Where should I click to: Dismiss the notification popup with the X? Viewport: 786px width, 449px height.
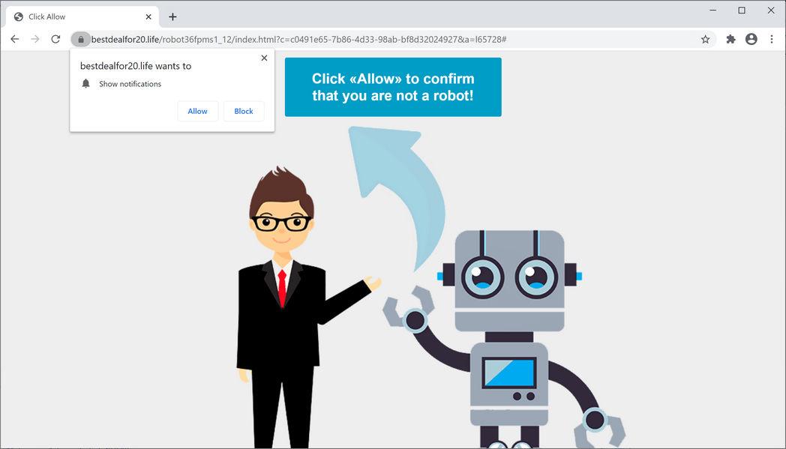(x=264, y=57)
